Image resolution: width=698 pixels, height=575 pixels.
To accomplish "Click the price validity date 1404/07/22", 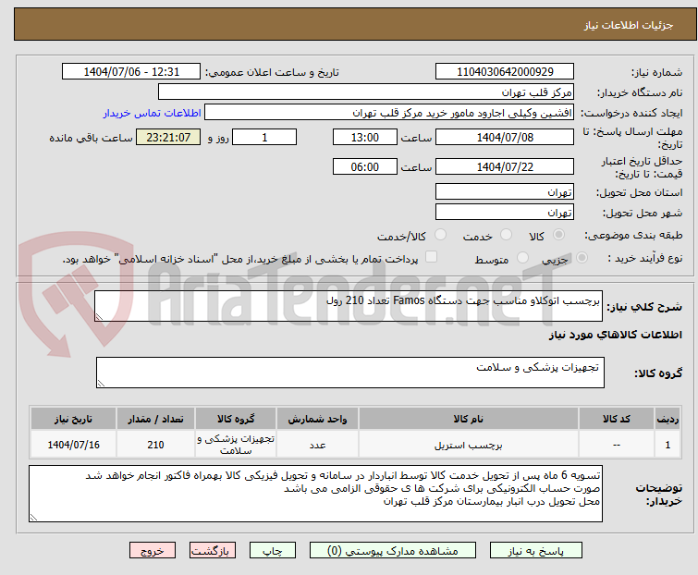I will coord(505,167).
